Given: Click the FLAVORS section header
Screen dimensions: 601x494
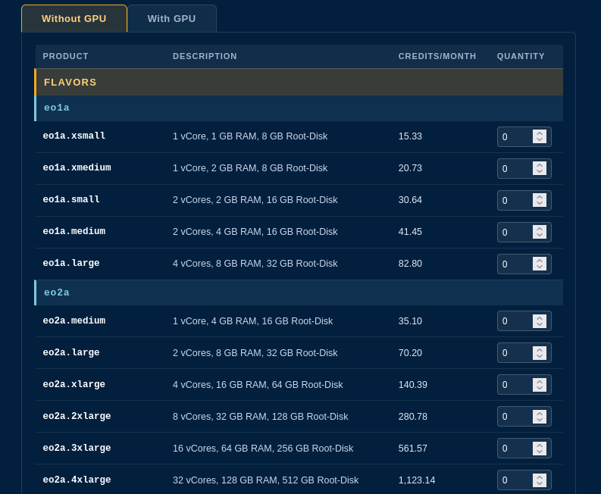Looking at the screenshot, I should [x=299, y=82].
